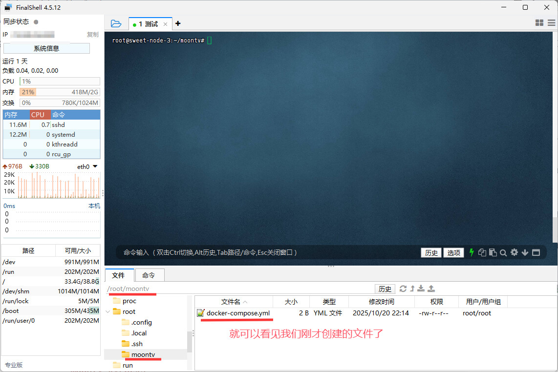The width and height of the screenshot is (558, 372).
Task: Open the hamburger main menu
Action: pyautogui.click(x=551, y=23)
